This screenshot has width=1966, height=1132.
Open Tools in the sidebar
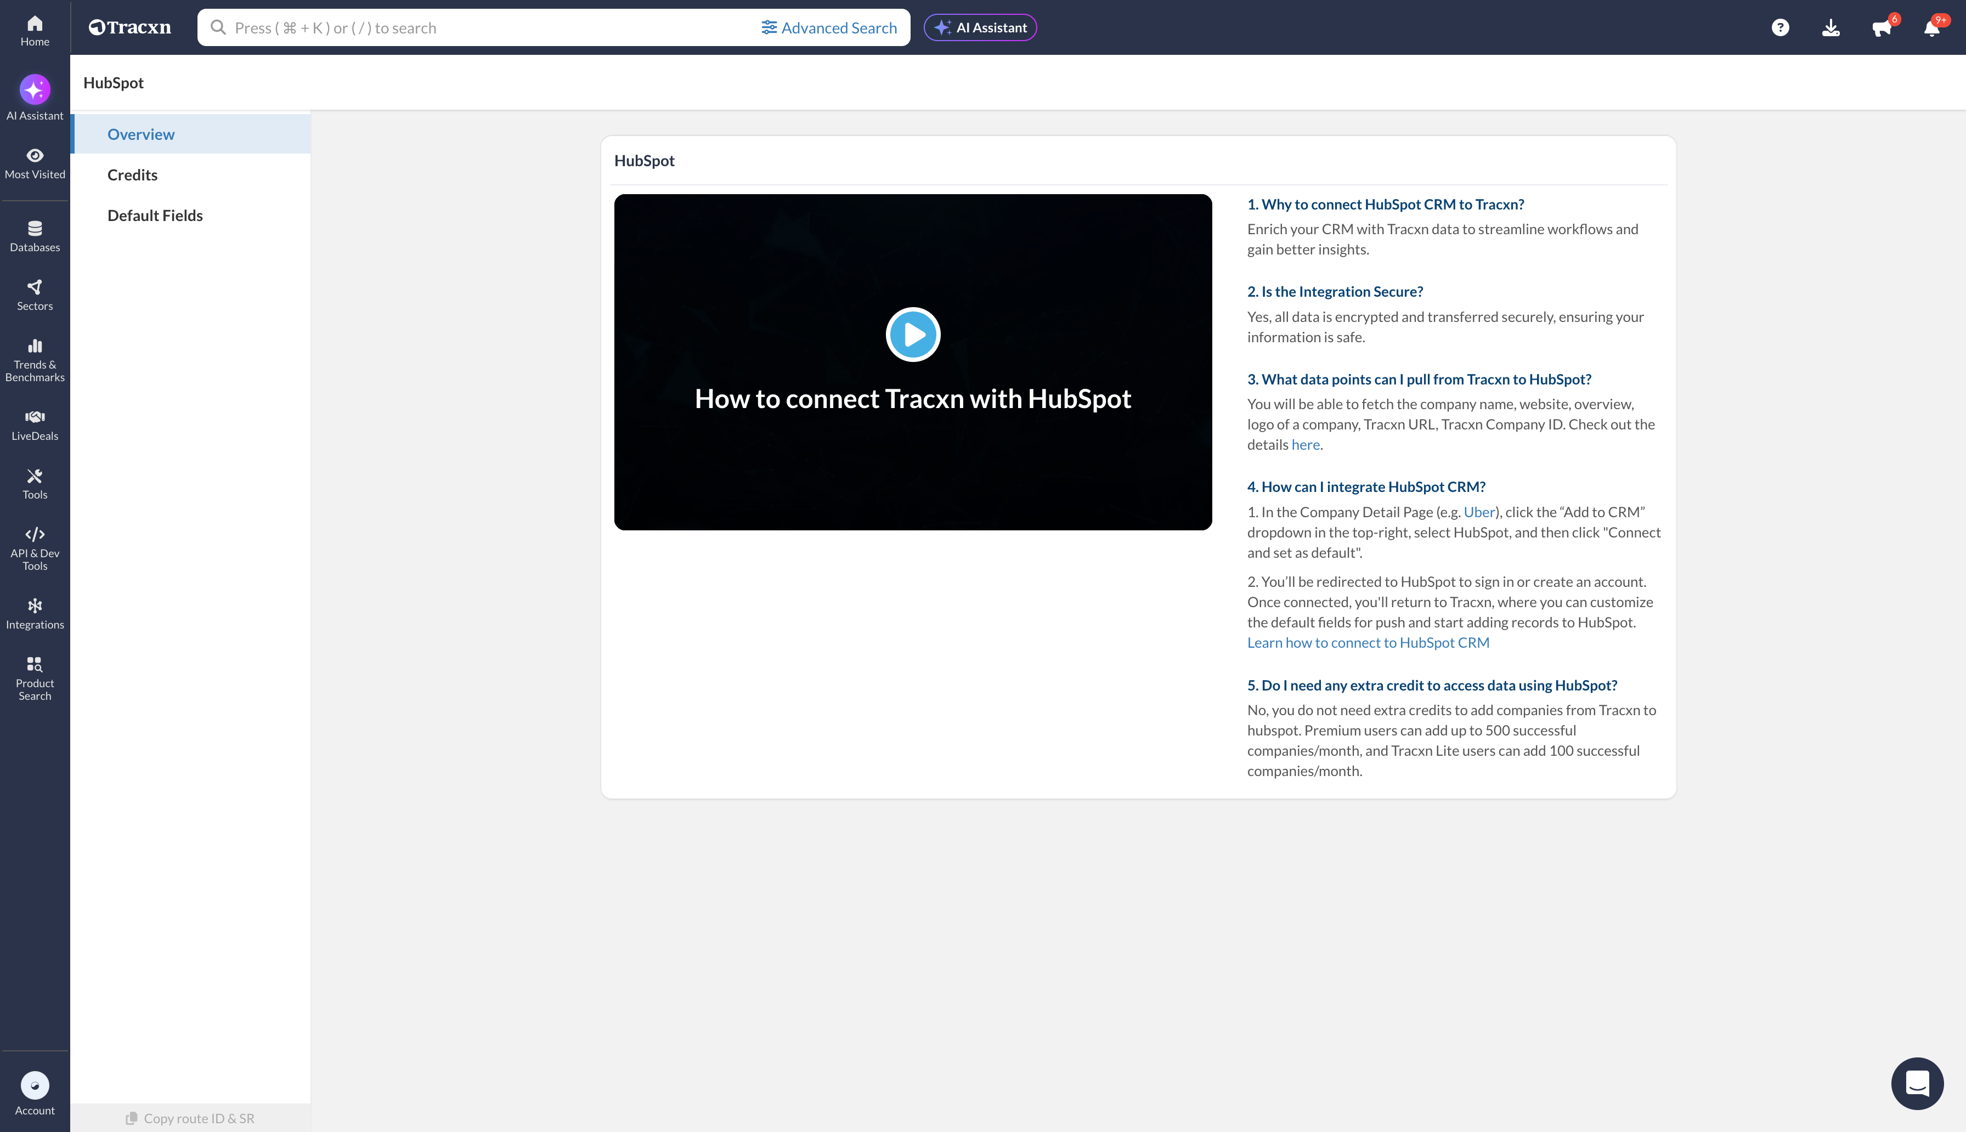tap(35, 484)
